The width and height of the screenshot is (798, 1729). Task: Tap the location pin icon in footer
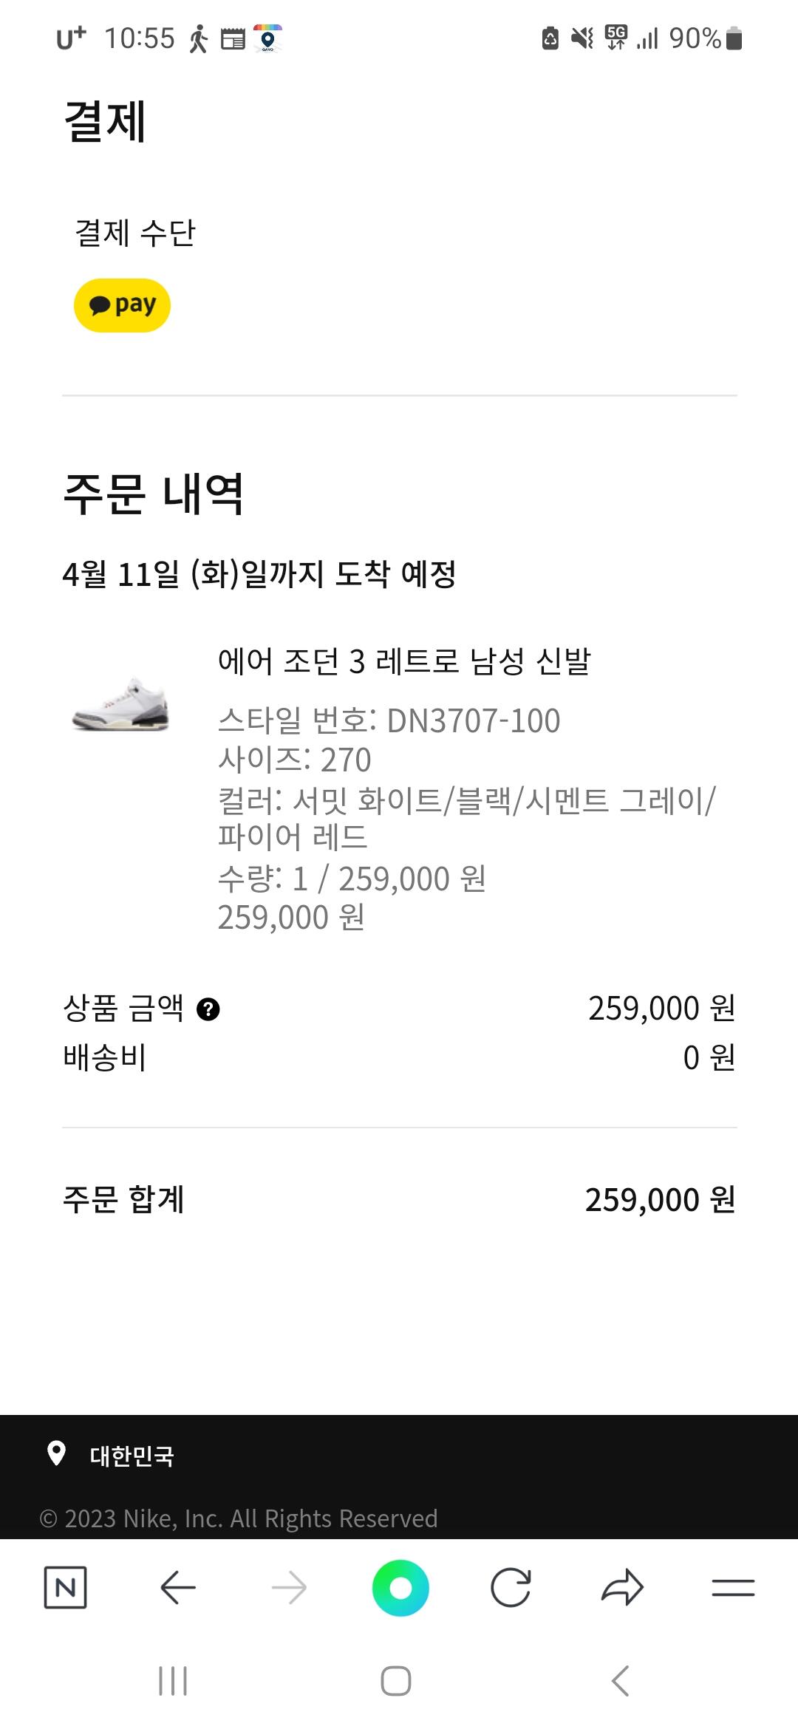pos(56,1453)
